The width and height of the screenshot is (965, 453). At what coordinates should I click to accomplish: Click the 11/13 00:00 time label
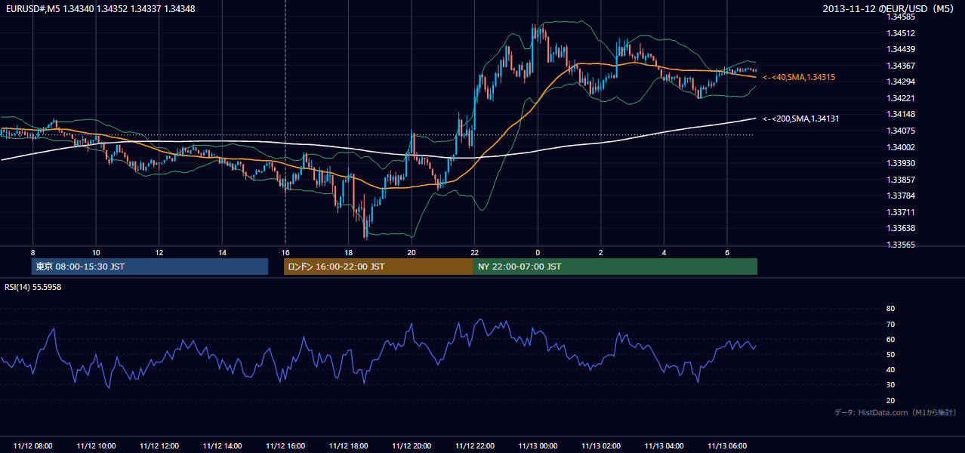[538, 446]
